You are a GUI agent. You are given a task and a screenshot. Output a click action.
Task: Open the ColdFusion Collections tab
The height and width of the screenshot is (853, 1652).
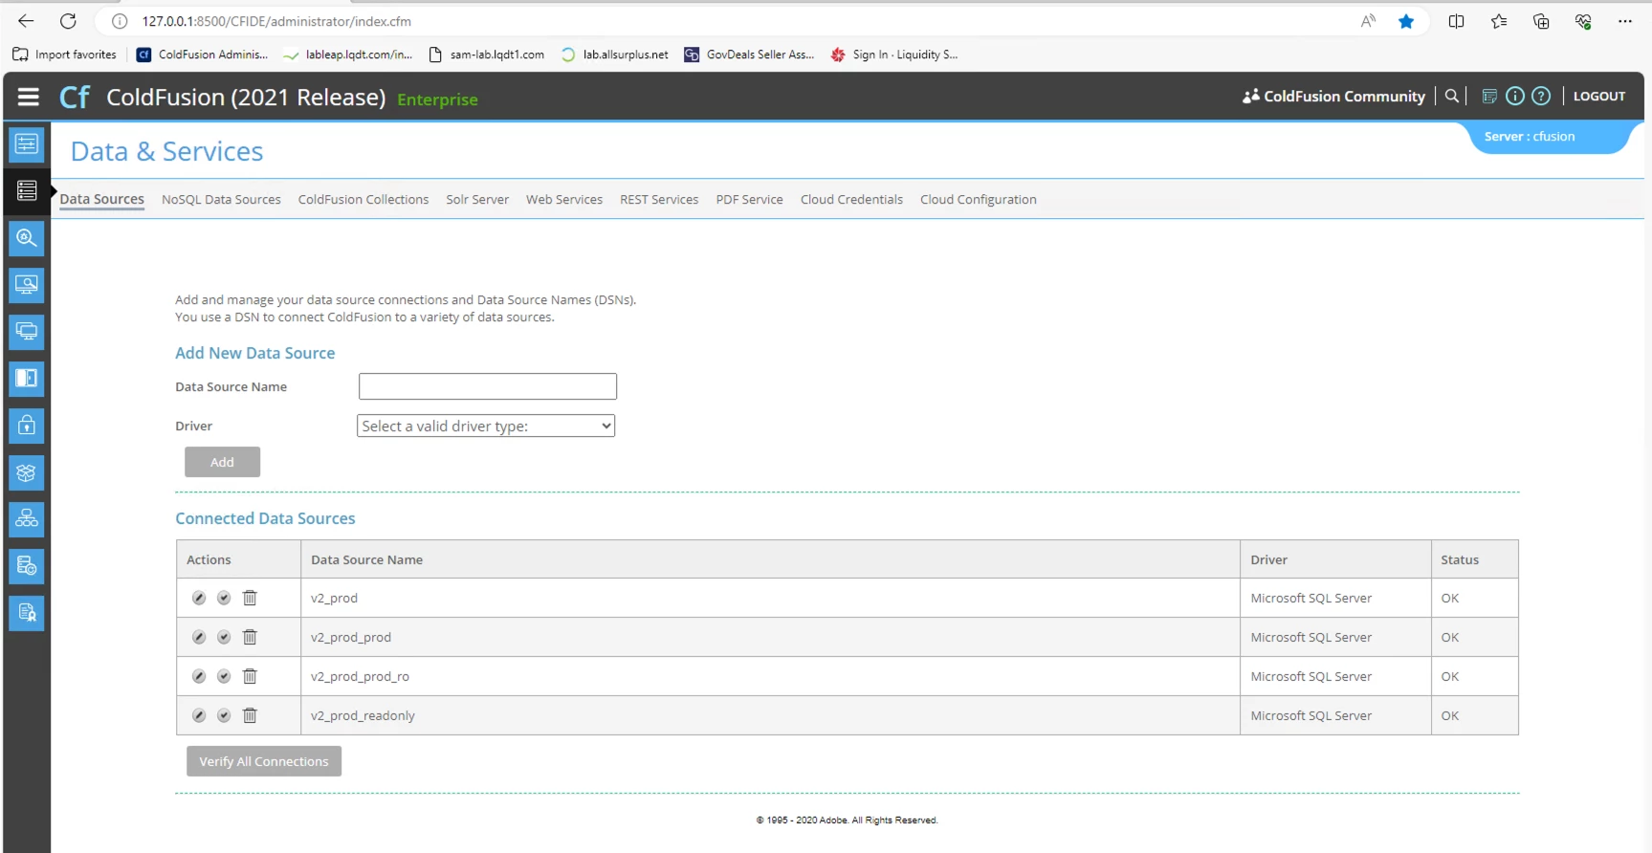click(x=363, y=199)
